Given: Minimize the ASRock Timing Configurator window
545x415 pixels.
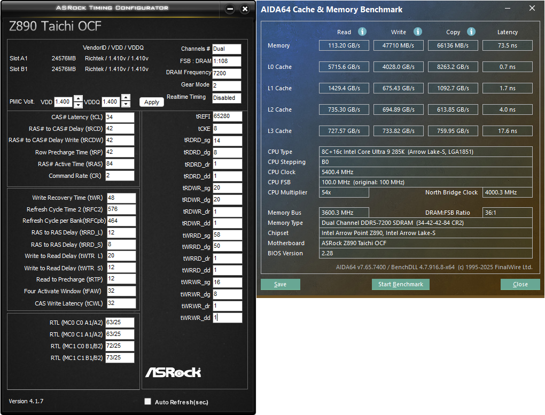Looking at the screenshot, I should (x=230, y=9).
